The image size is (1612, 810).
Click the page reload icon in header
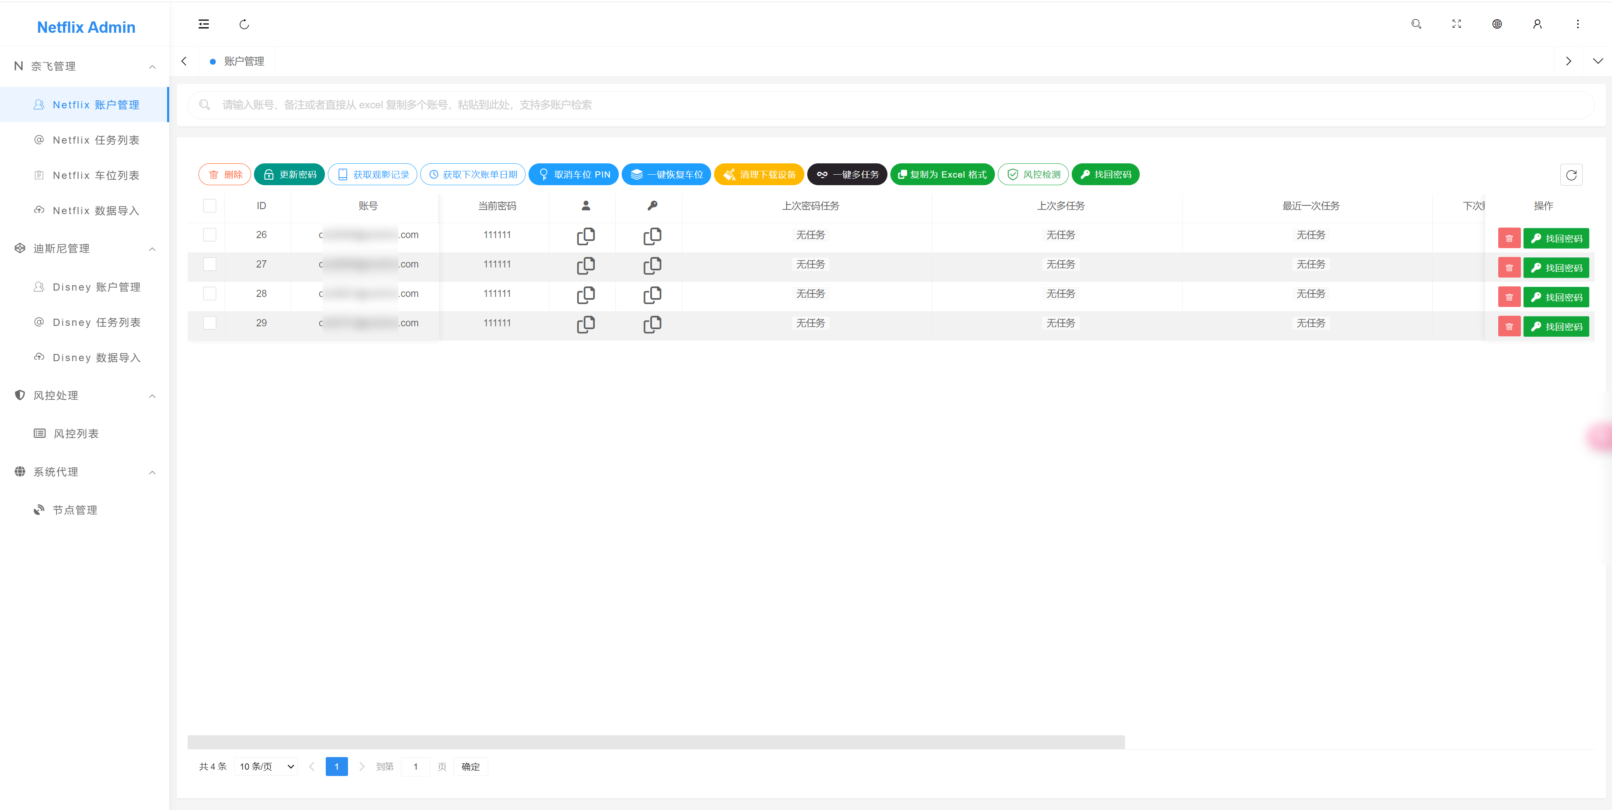click(244, 24)
